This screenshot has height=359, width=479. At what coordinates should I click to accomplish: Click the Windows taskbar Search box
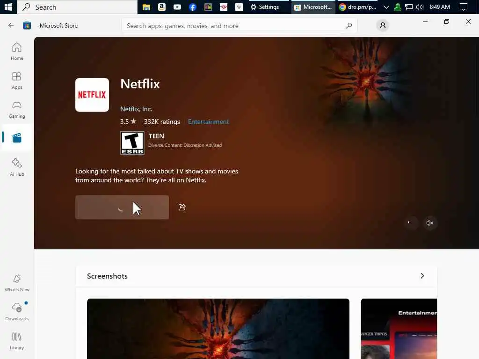77,7
